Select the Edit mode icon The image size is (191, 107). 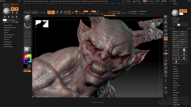coord(49,12)
